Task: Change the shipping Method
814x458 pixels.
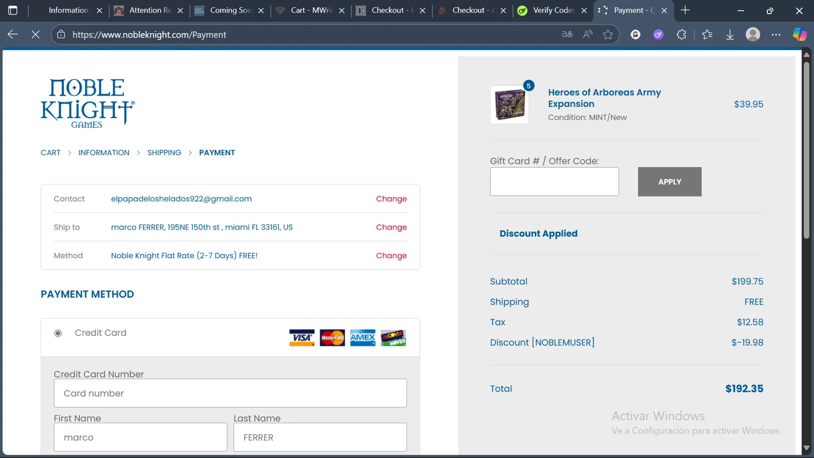Action: click(391, 255)
